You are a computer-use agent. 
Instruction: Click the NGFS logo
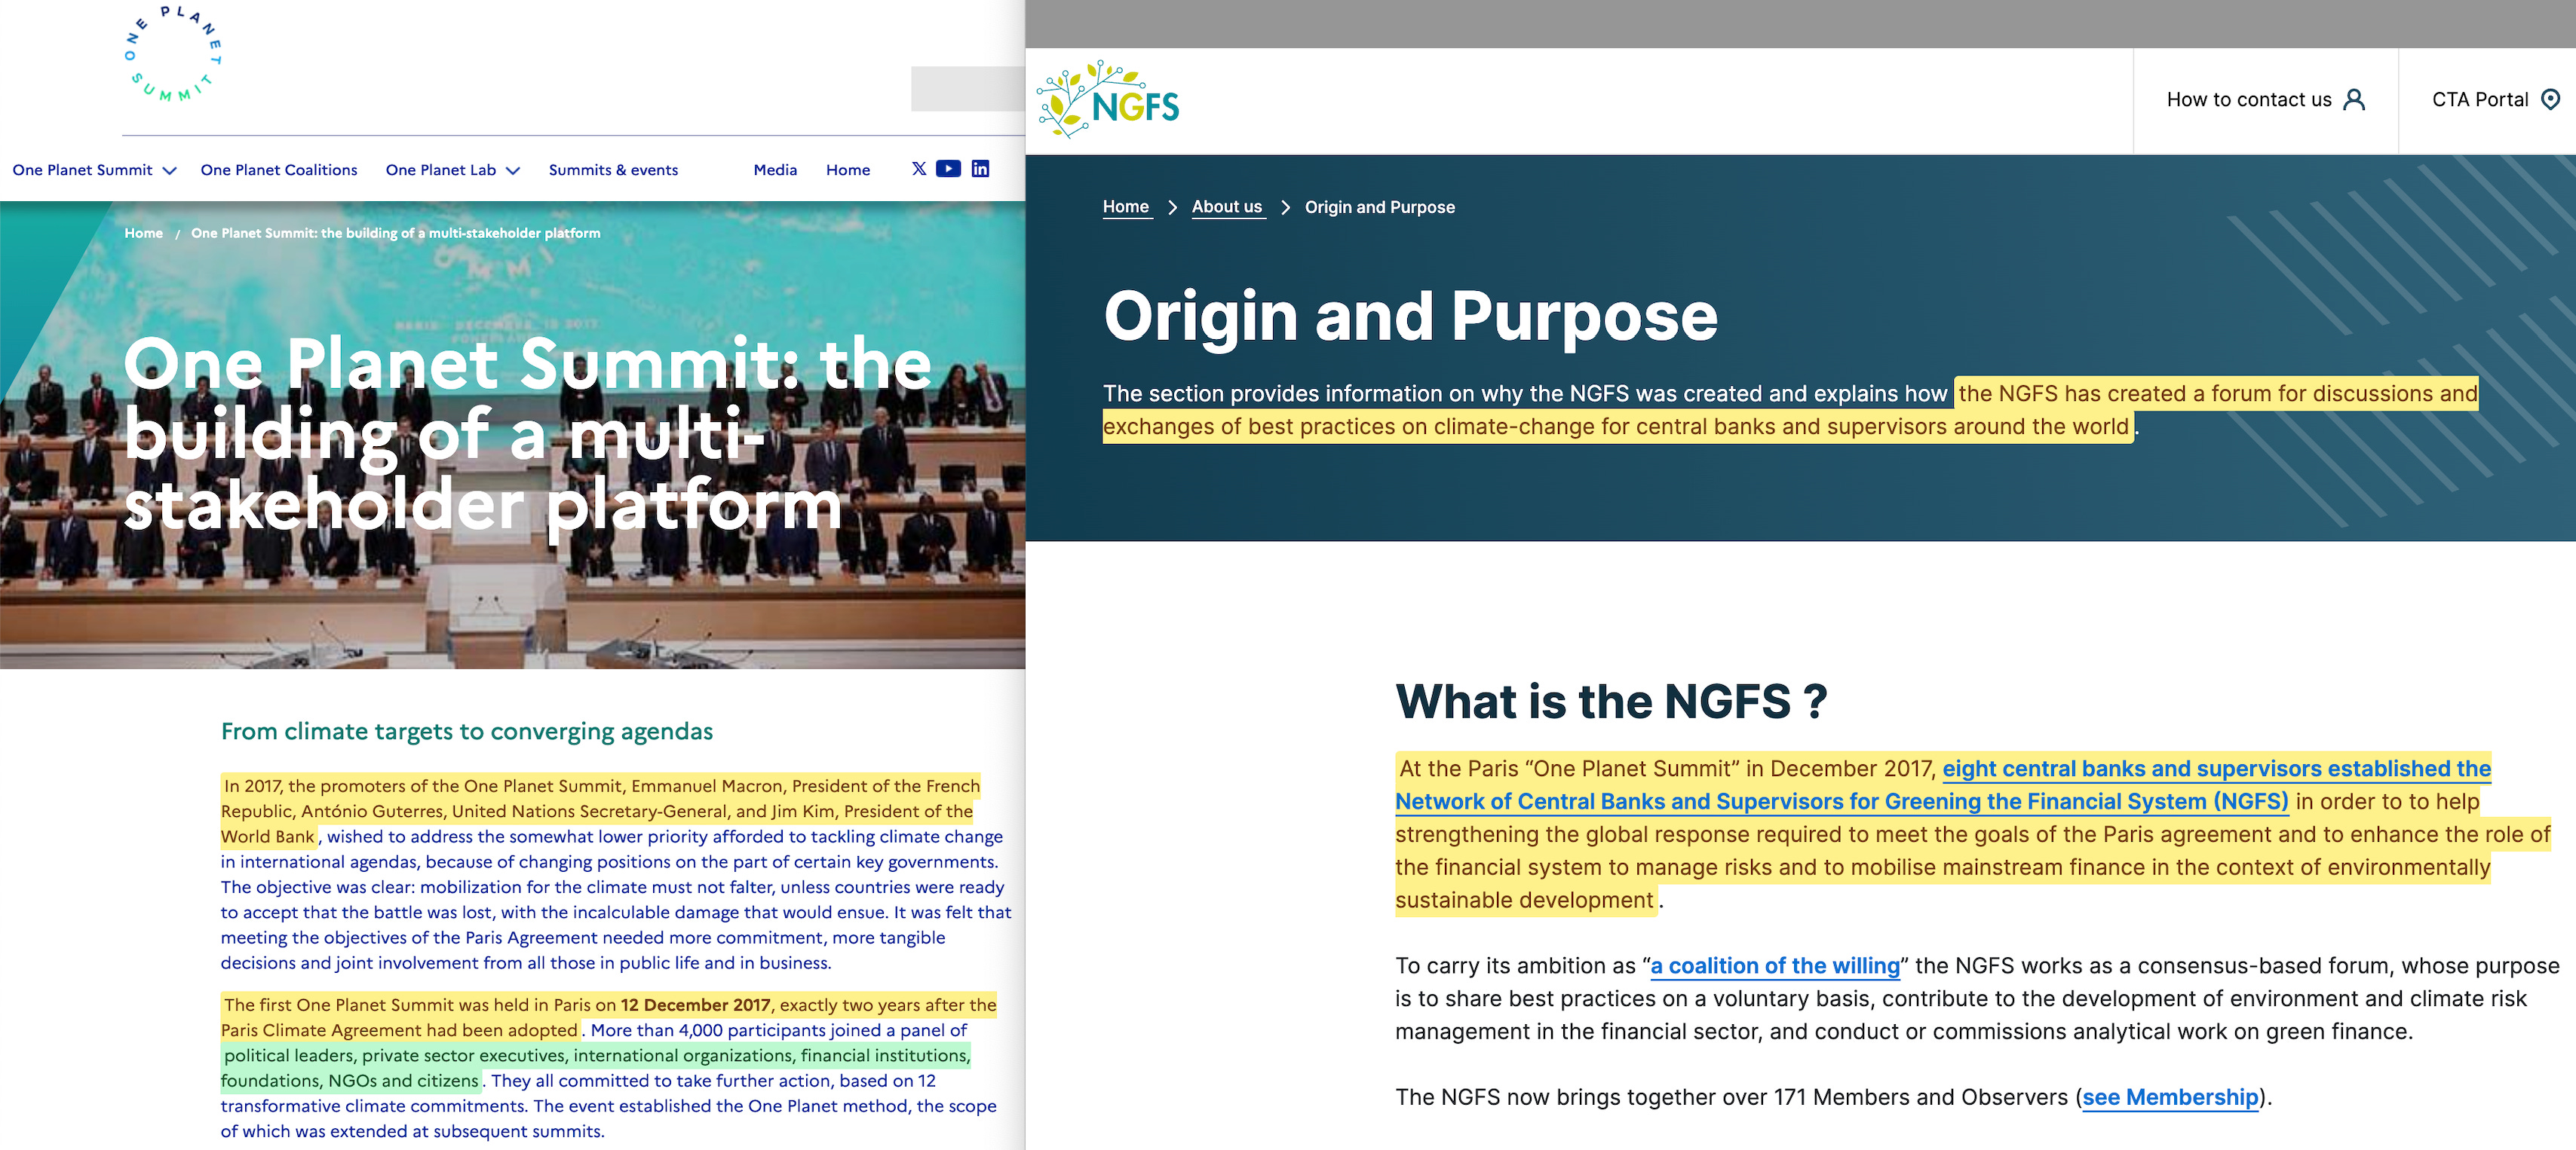coord(1108,100)
